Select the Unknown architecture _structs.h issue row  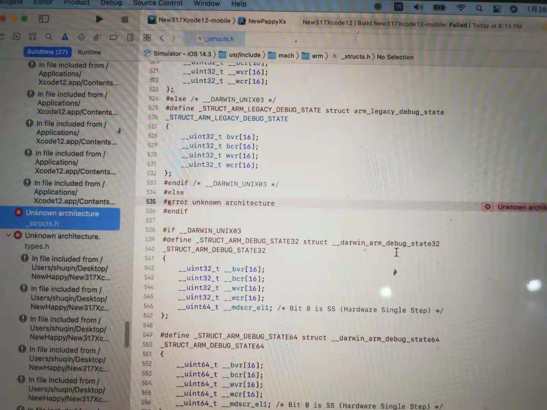click(61, 218)
